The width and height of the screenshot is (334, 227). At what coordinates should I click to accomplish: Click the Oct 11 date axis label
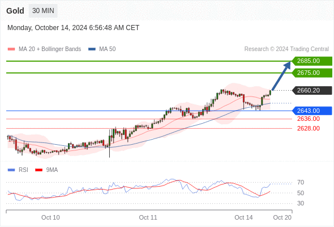click(x=148, y=217)
